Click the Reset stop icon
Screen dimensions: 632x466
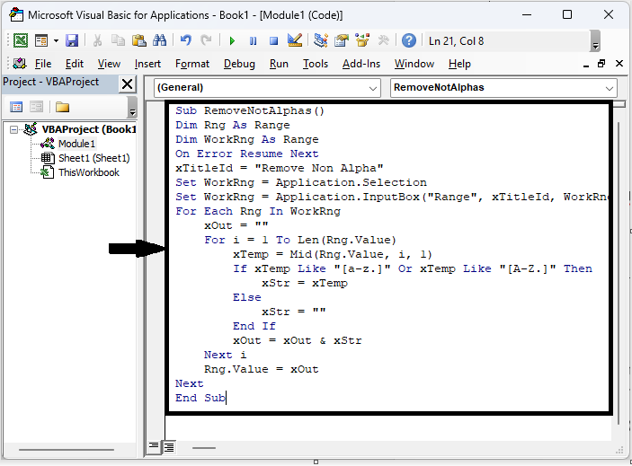coord(273,40)
